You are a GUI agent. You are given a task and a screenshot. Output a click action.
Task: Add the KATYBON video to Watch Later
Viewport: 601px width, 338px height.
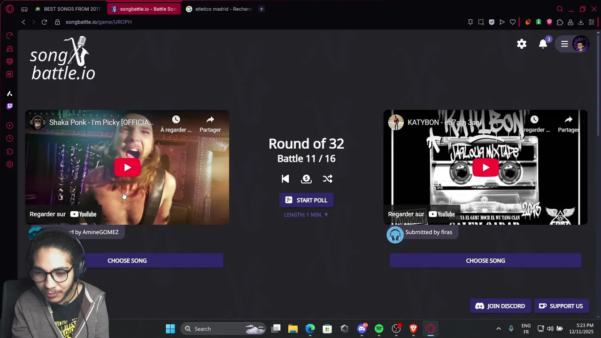point(534,124)
